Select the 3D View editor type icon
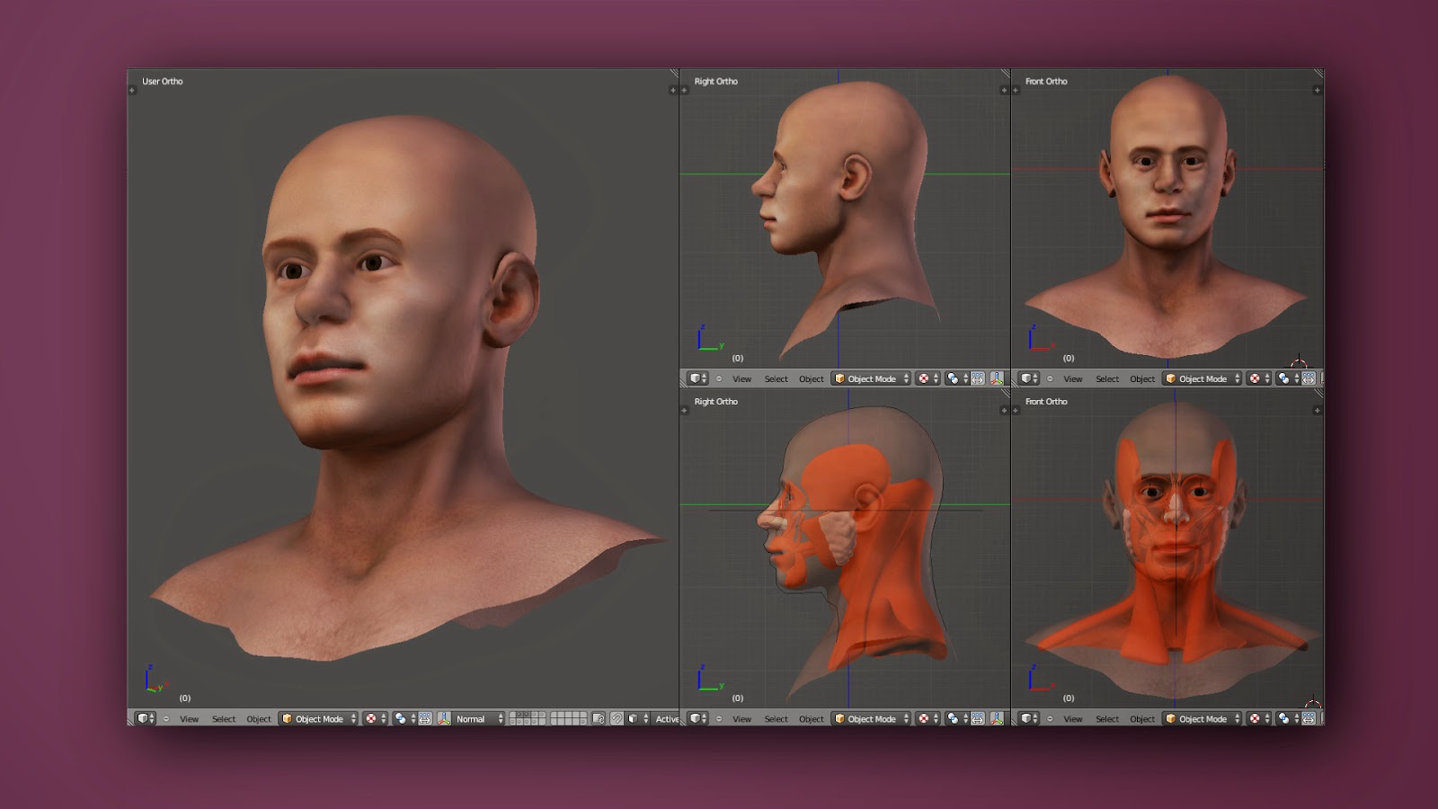 (144, 719)
